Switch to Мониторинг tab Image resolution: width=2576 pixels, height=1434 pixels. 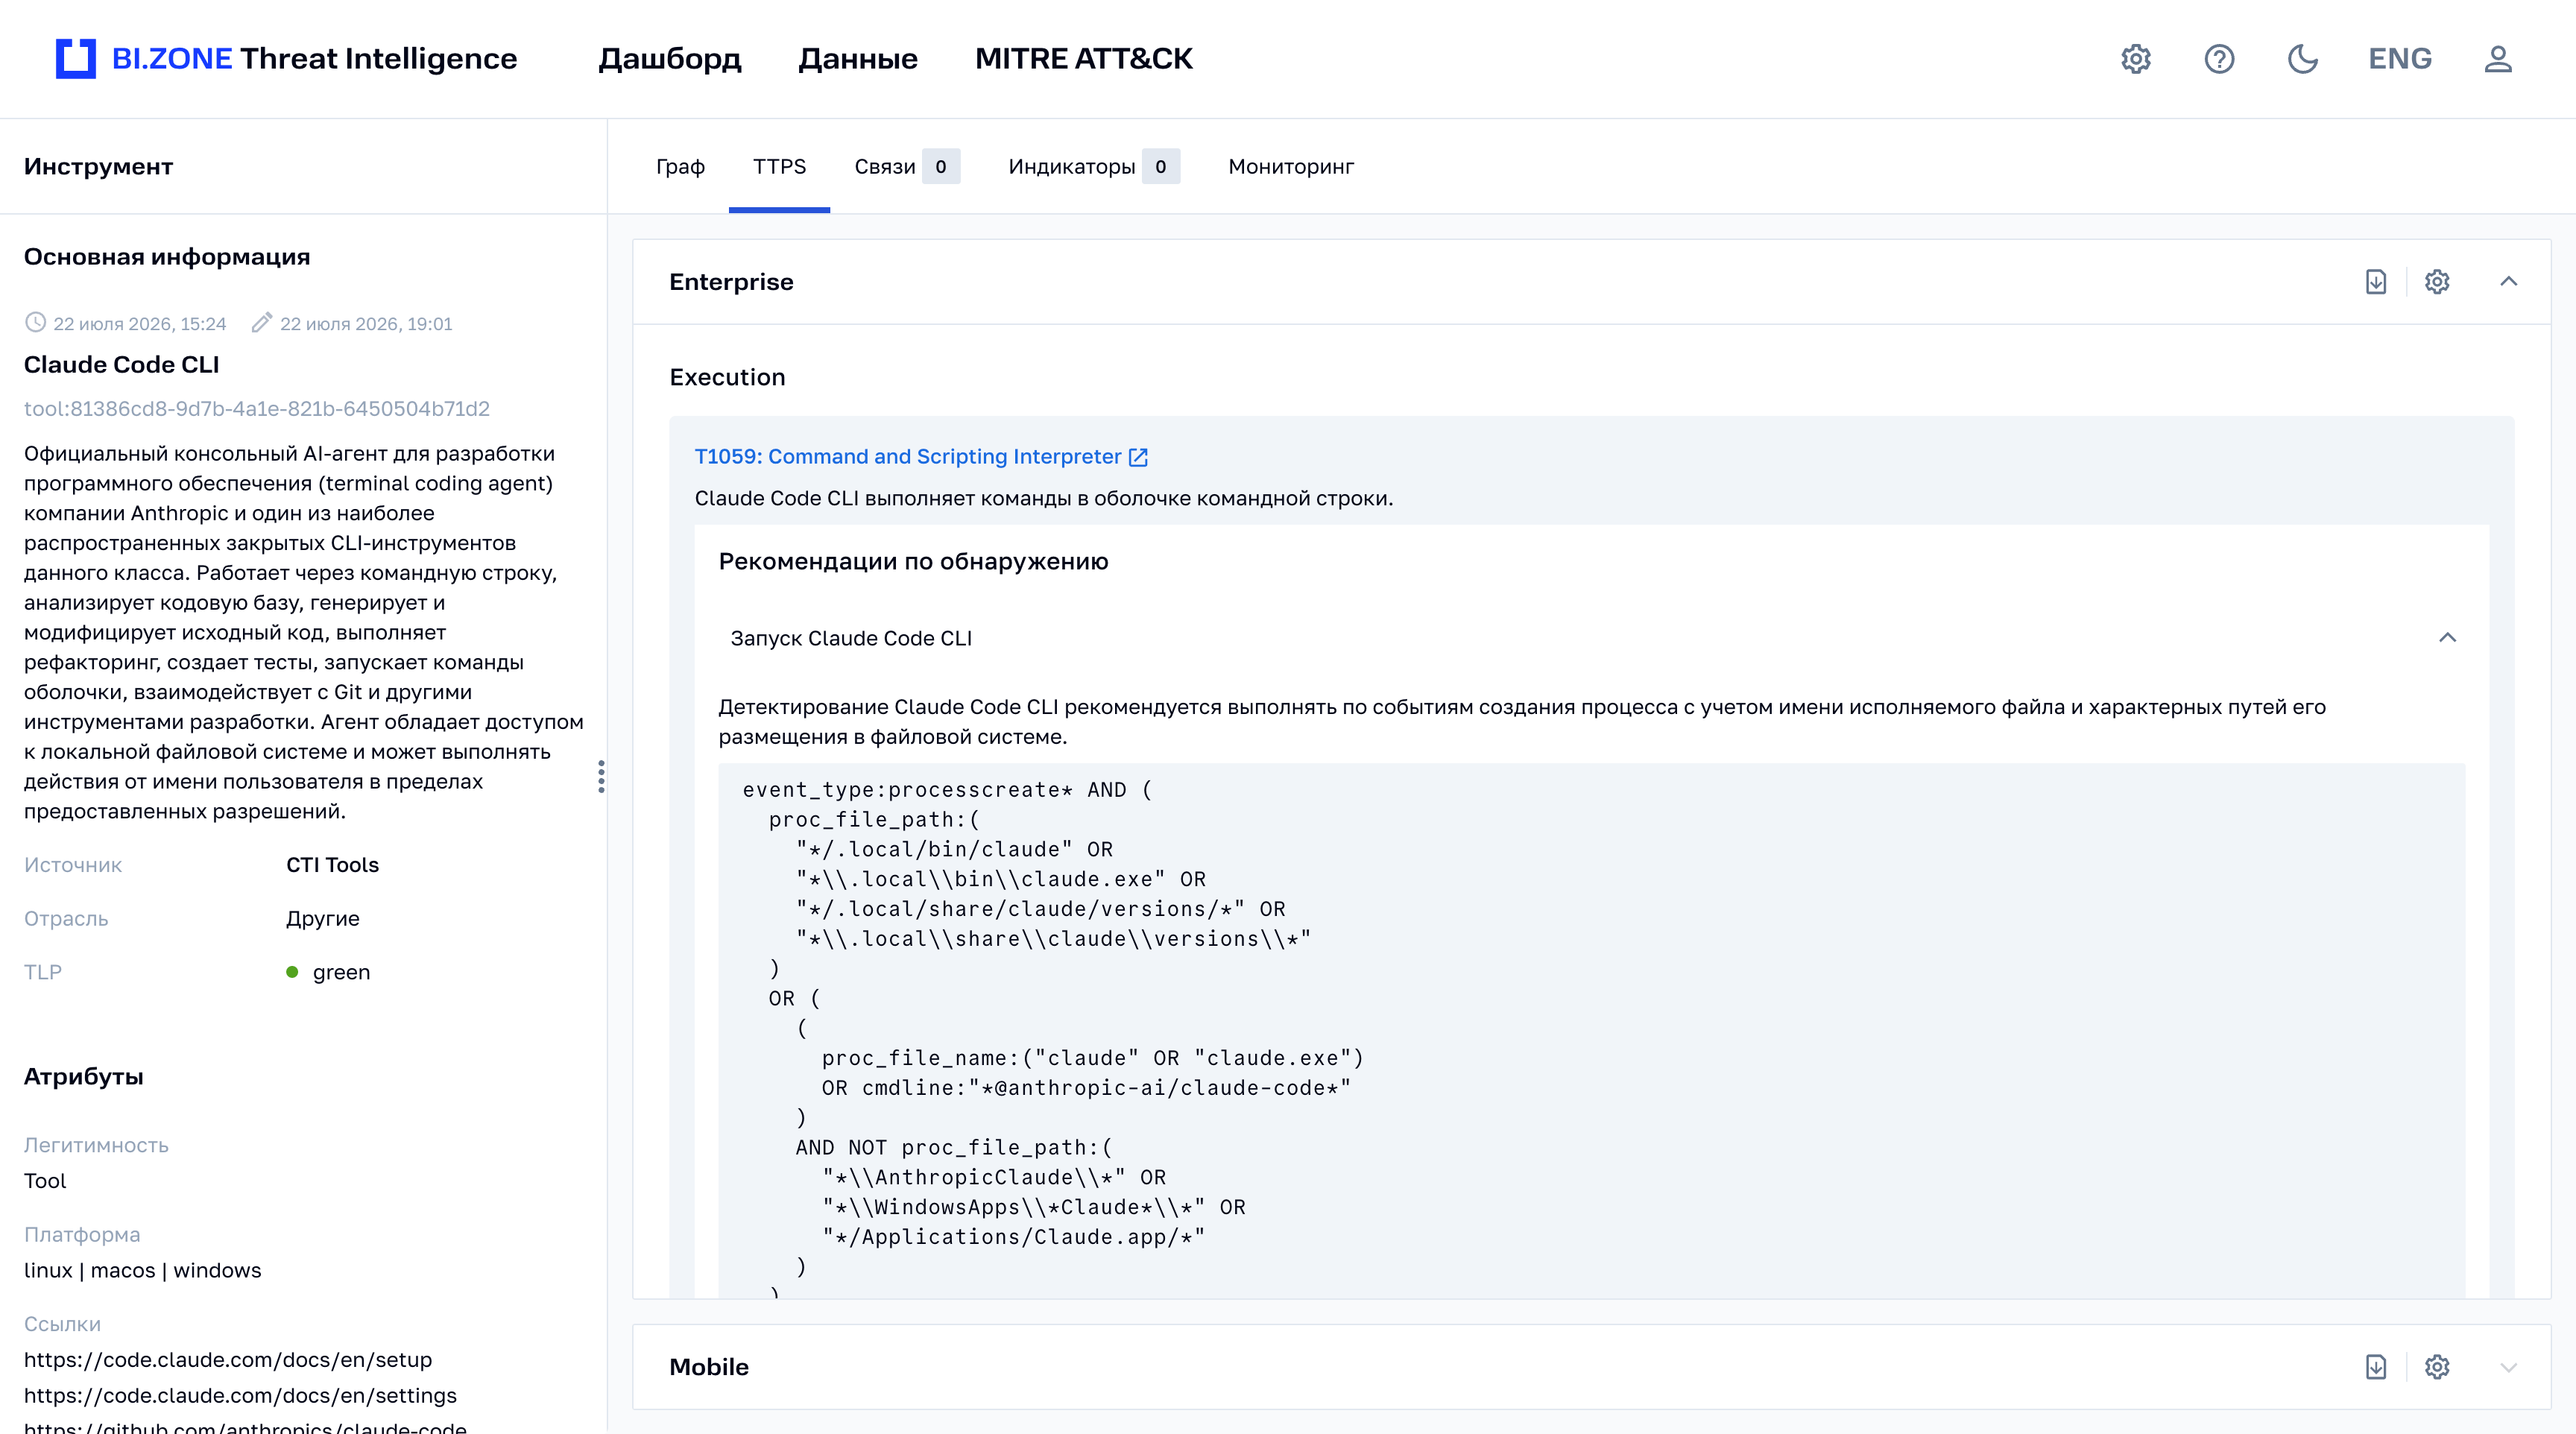[x=1290, y=167]
